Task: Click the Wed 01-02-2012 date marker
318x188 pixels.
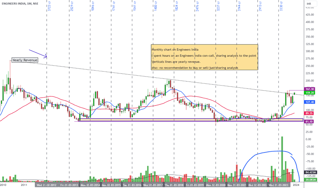Action: pyautogui.click(x=46, y=185)
